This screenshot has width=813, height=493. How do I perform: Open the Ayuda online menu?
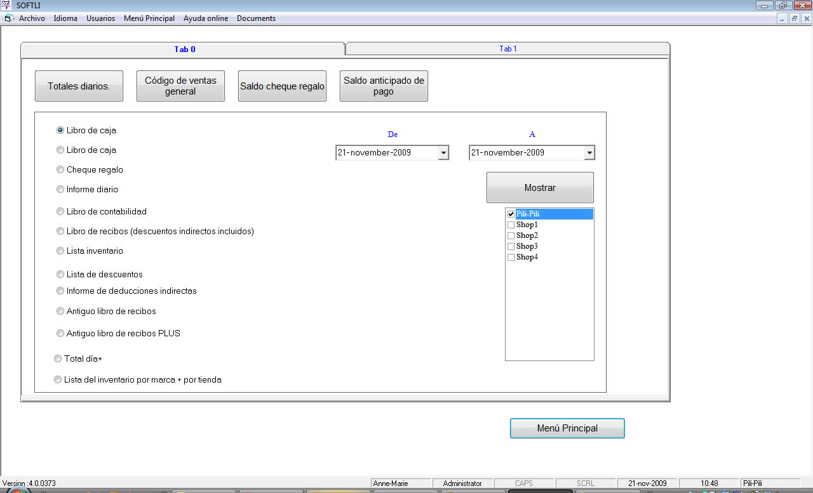206,18
